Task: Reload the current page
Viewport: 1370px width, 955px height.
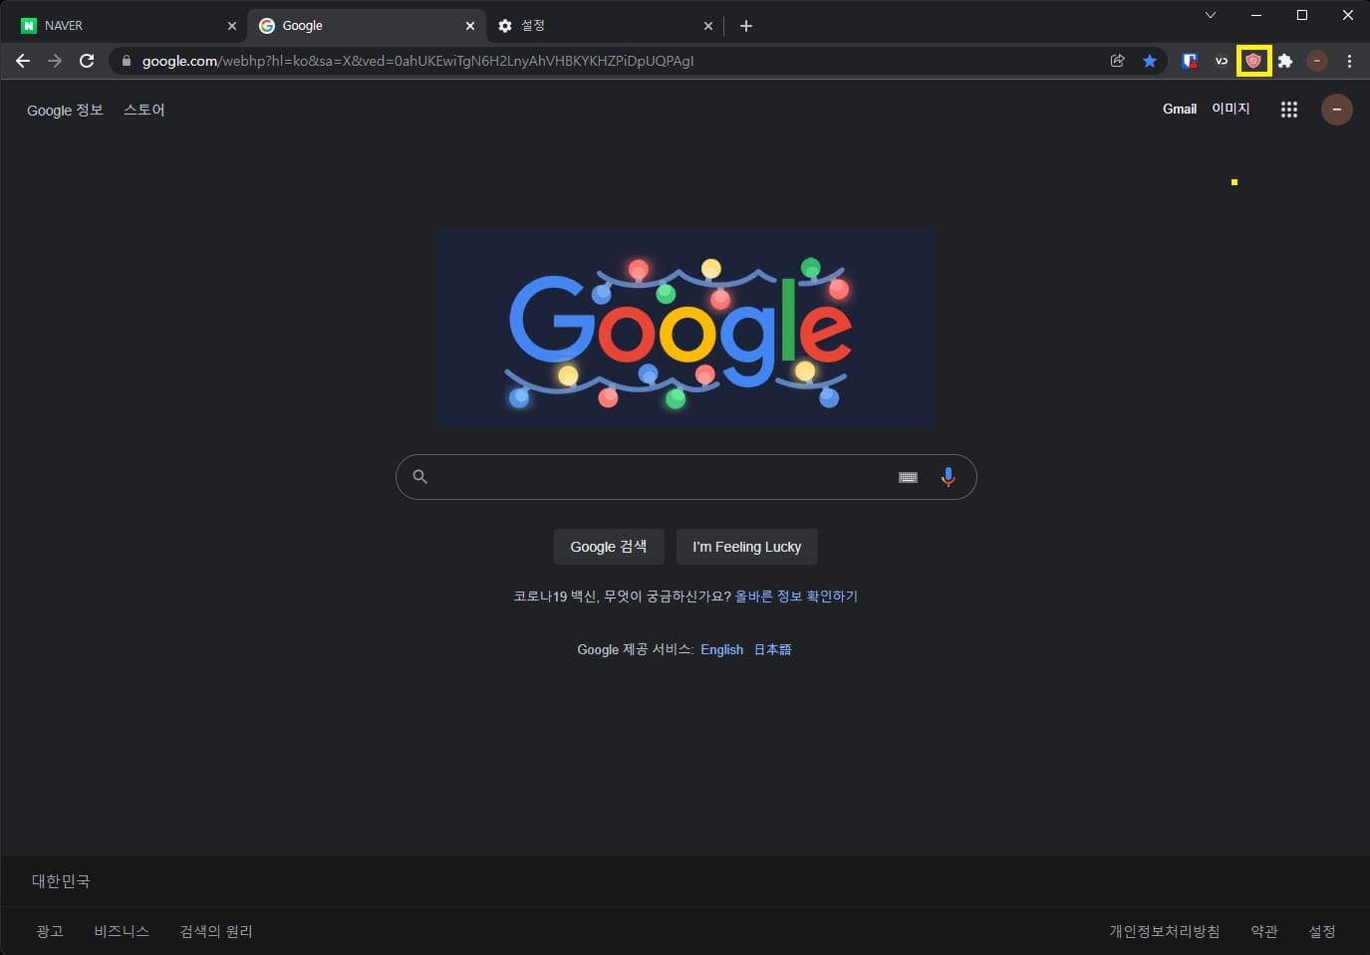Action: point(87,60)
